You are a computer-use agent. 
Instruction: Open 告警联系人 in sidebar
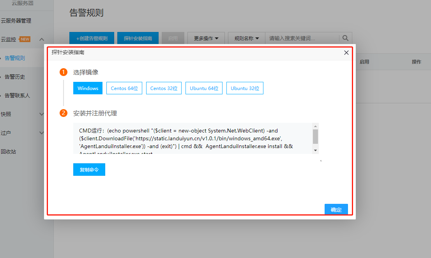point(17,95)
